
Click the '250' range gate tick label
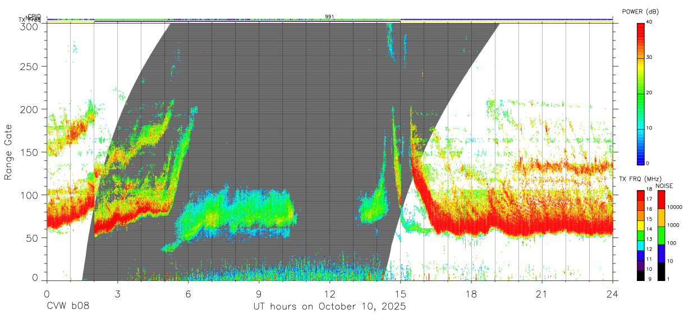(30, 67)
